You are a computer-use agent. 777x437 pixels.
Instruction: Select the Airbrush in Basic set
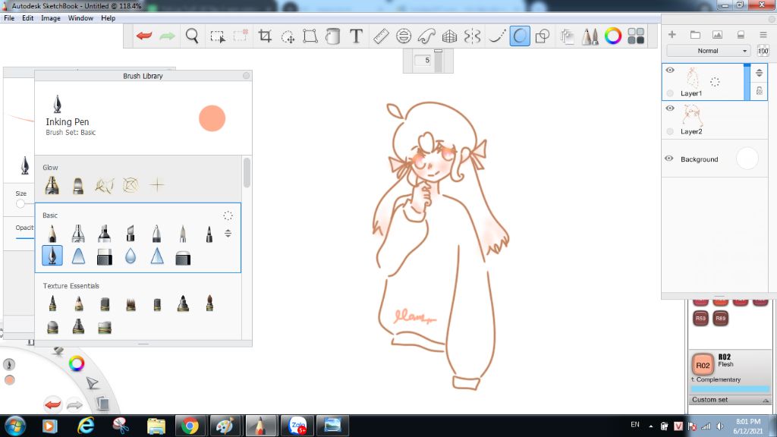[x=78, y=234]
